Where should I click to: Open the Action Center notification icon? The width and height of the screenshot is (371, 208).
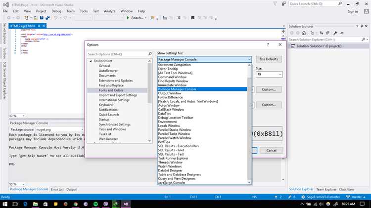click(x=362, y=204)
